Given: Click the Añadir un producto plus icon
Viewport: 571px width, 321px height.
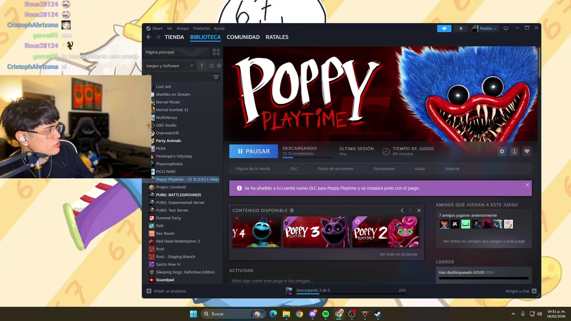Looking at the screenshot, I should point(149,291).
